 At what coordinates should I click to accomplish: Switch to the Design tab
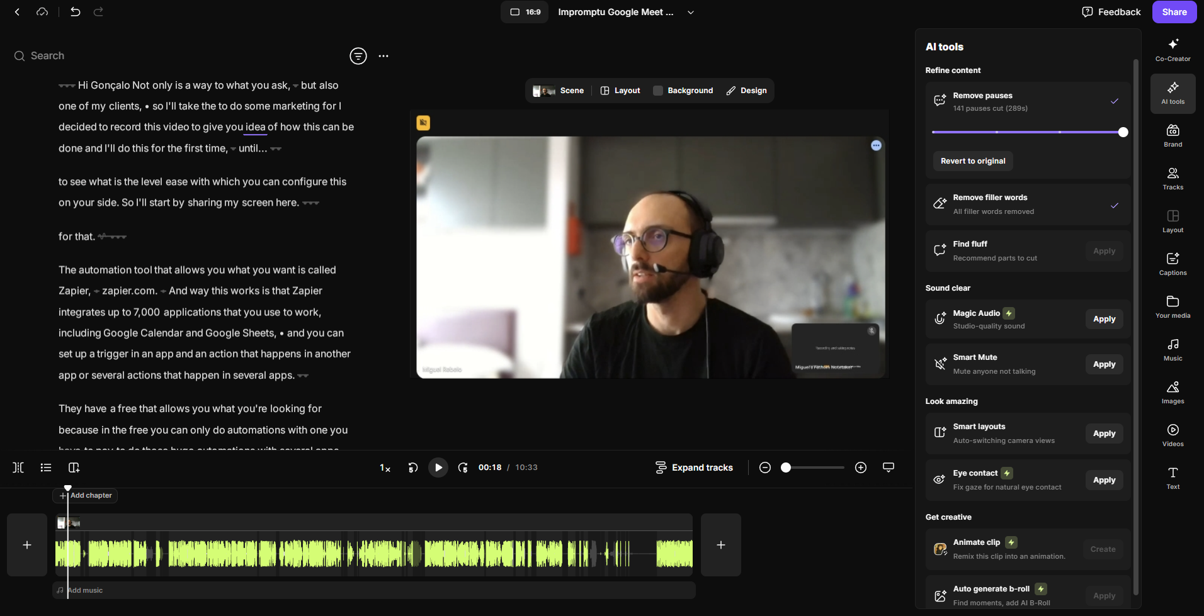[746, 90]
